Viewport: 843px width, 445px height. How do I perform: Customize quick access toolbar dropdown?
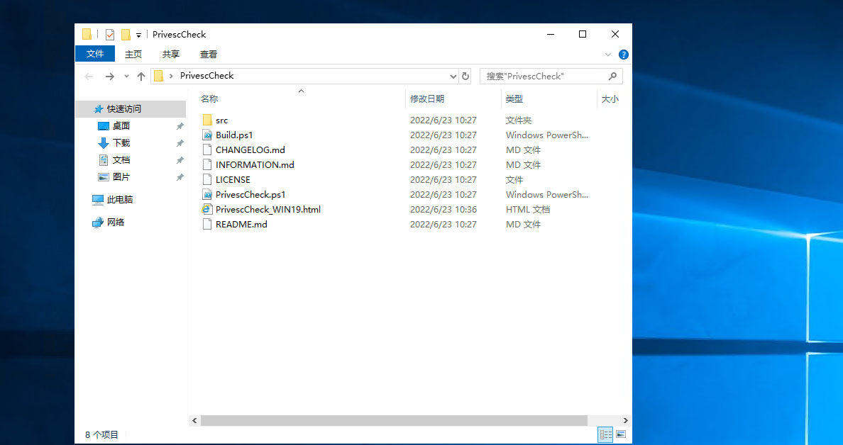(139, 35)
